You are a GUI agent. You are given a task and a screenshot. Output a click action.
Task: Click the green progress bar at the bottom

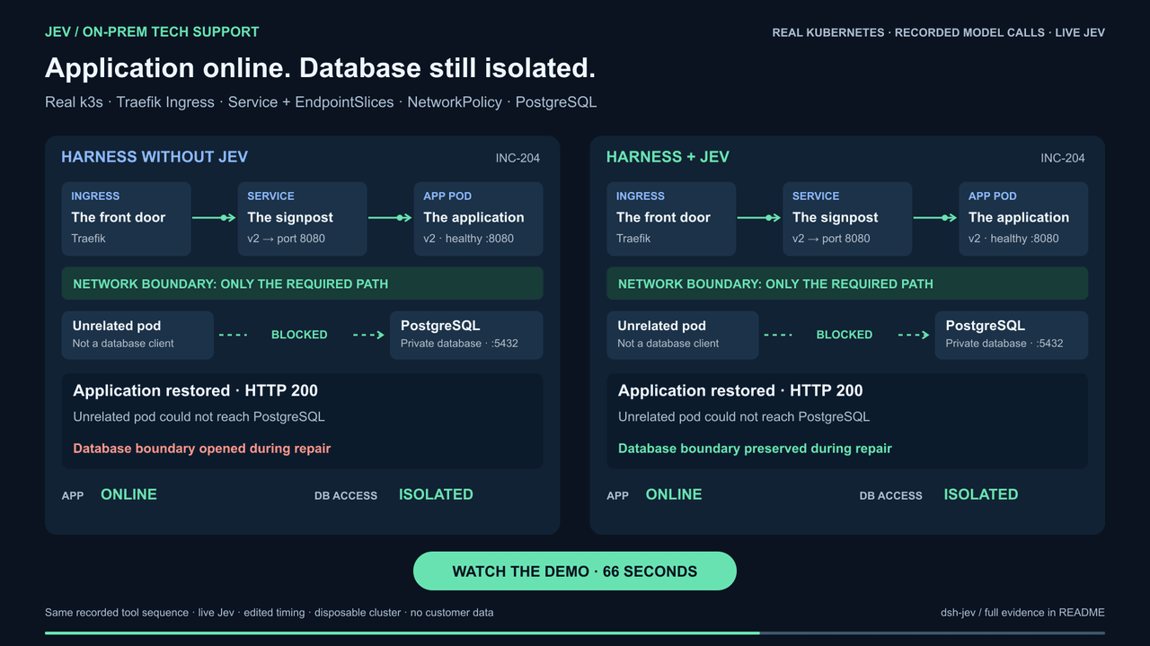pyautogui.click(x=402, y=633)
